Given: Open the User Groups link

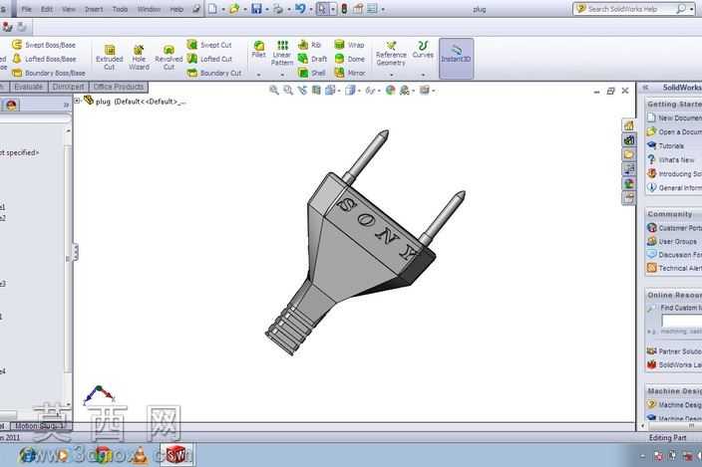Looking at the screenshot, I should (x=672, y=241).
